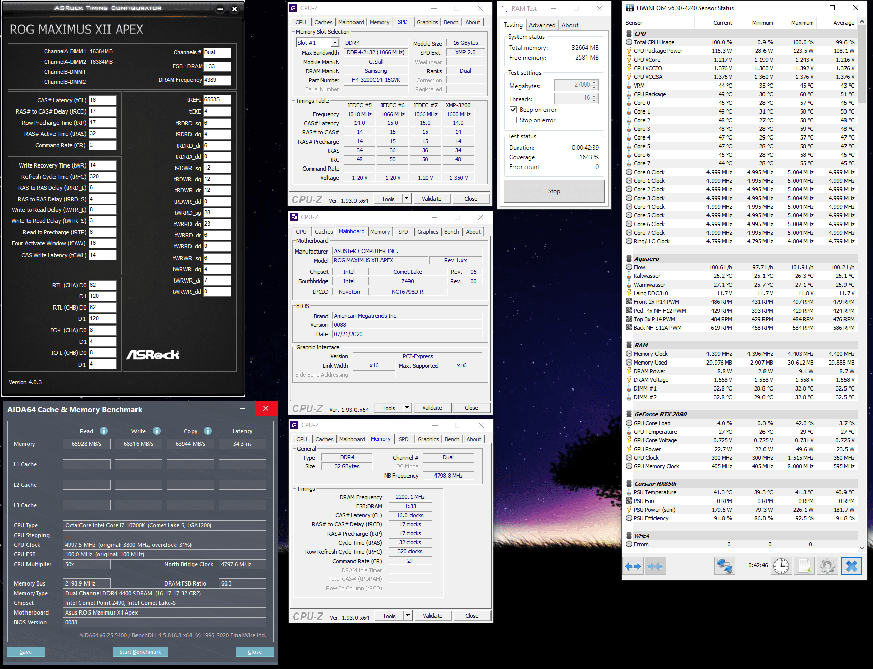
Task: Select the Testing tab in RAM Test
Action: point(513,25)
